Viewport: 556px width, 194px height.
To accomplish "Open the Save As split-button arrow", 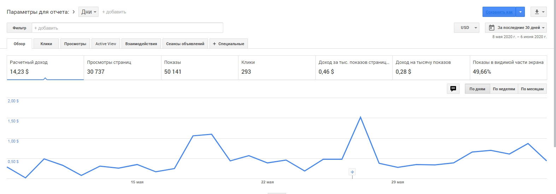I will click(520, 12).
